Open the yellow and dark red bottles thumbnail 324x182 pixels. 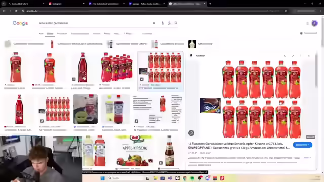(115, 109)
